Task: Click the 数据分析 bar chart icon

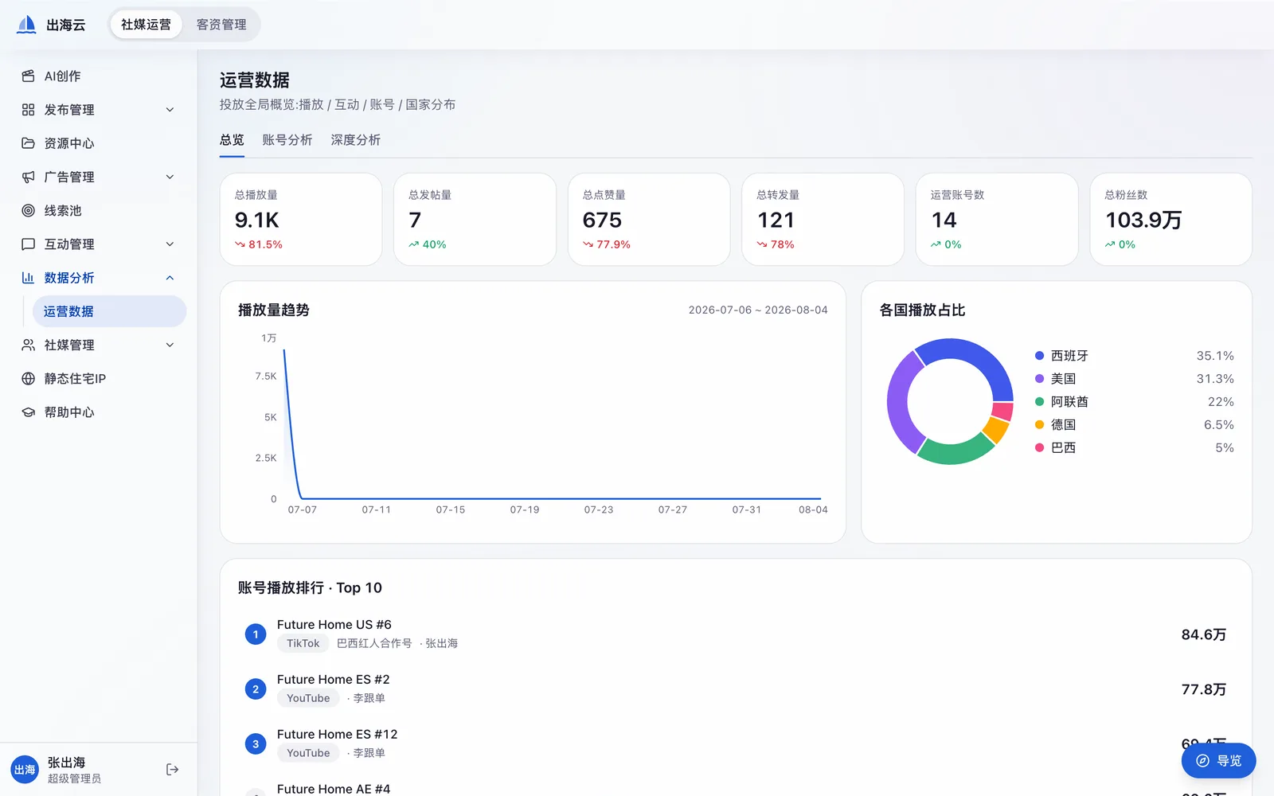Action: coord(28,278)
